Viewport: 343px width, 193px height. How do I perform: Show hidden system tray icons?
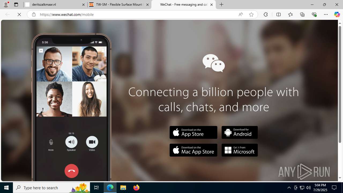(x=289, y=188)
